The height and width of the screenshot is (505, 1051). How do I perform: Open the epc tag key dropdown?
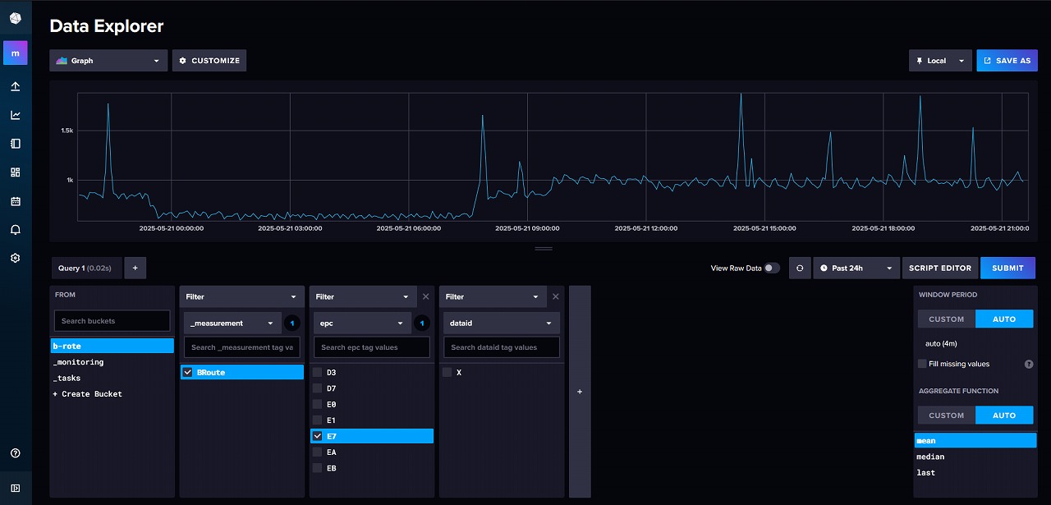tap(363, 323)
